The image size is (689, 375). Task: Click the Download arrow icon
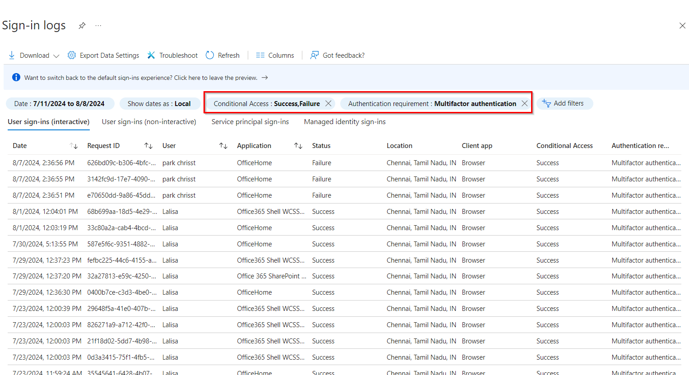click(x=12, y=55)
